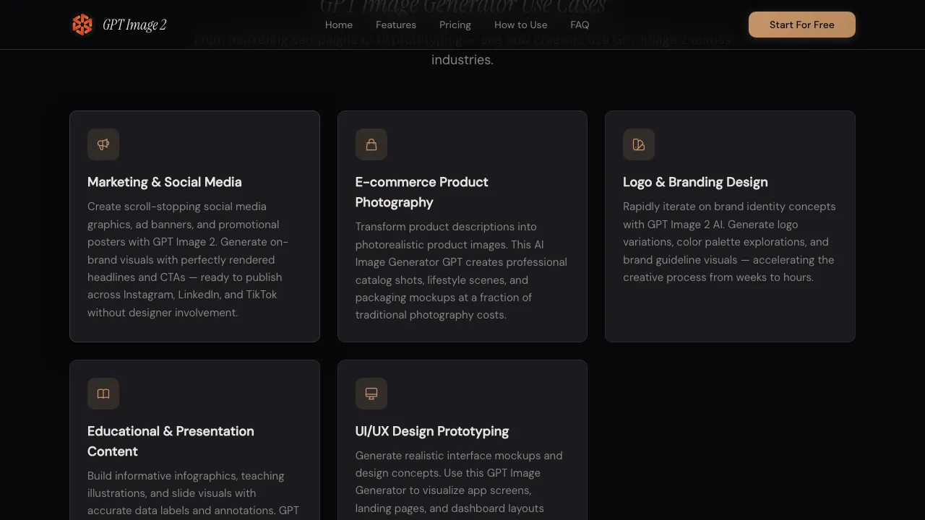The height and width of the screenshot is (520, 925).
Task: Select the megaphone icon on Marketing card
Action: pos(103,144)
